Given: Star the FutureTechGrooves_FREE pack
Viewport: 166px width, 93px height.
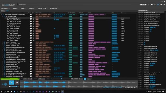Looking at the screenshot, I should tap(4, 58).
